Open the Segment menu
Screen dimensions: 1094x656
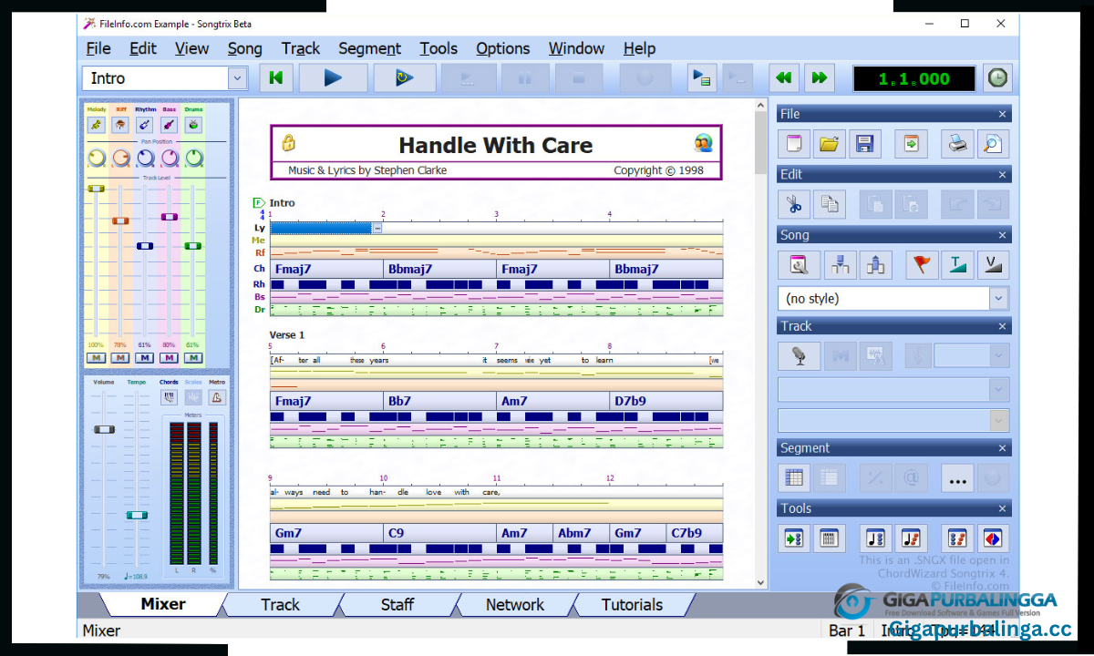coord(369,48)
